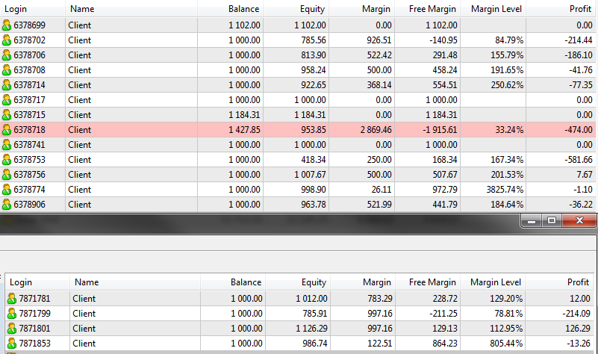Sort upper table by Equity column header

pyautogui.click(x=296, y=9)
